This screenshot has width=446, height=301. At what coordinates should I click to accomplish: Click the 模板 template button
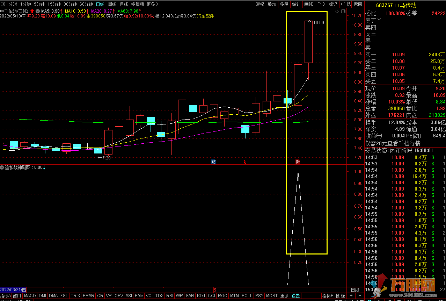tap(341, 296)
